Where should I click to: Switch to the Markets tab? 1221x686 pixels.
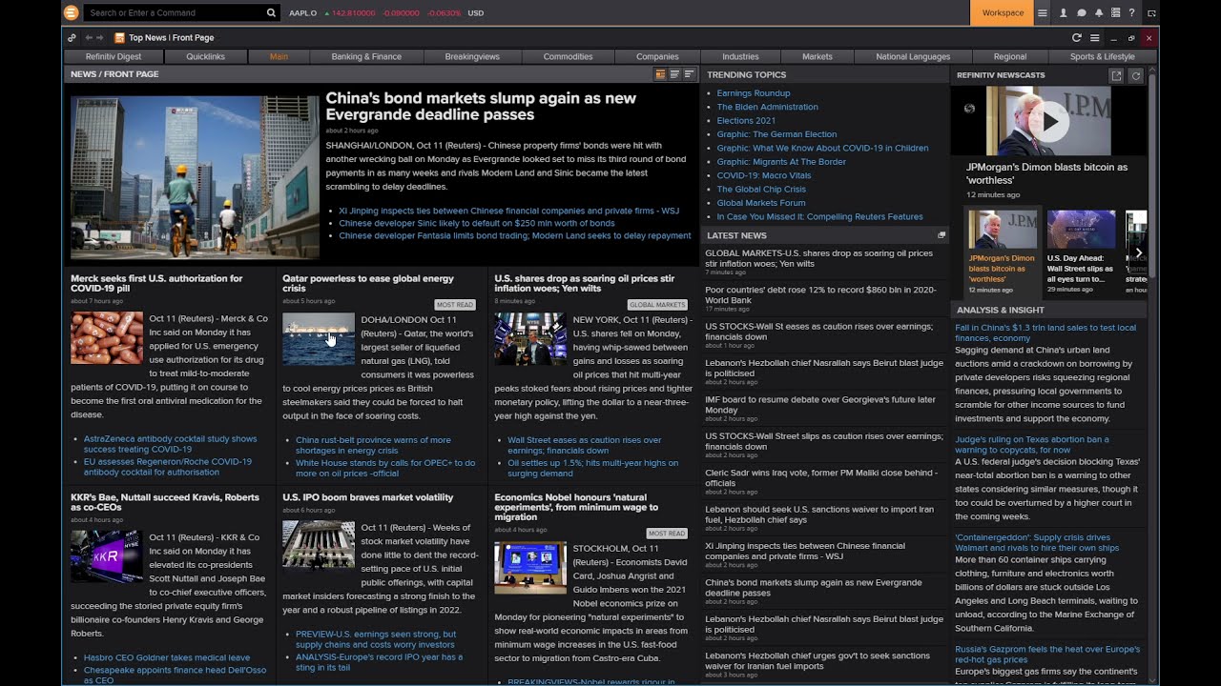(x=817, y=56)
